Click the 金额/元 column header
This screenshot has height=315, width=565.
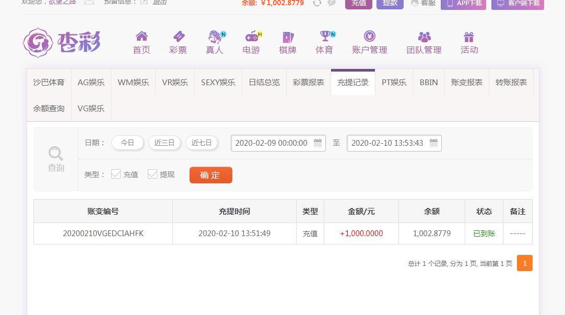click(361, 211)
